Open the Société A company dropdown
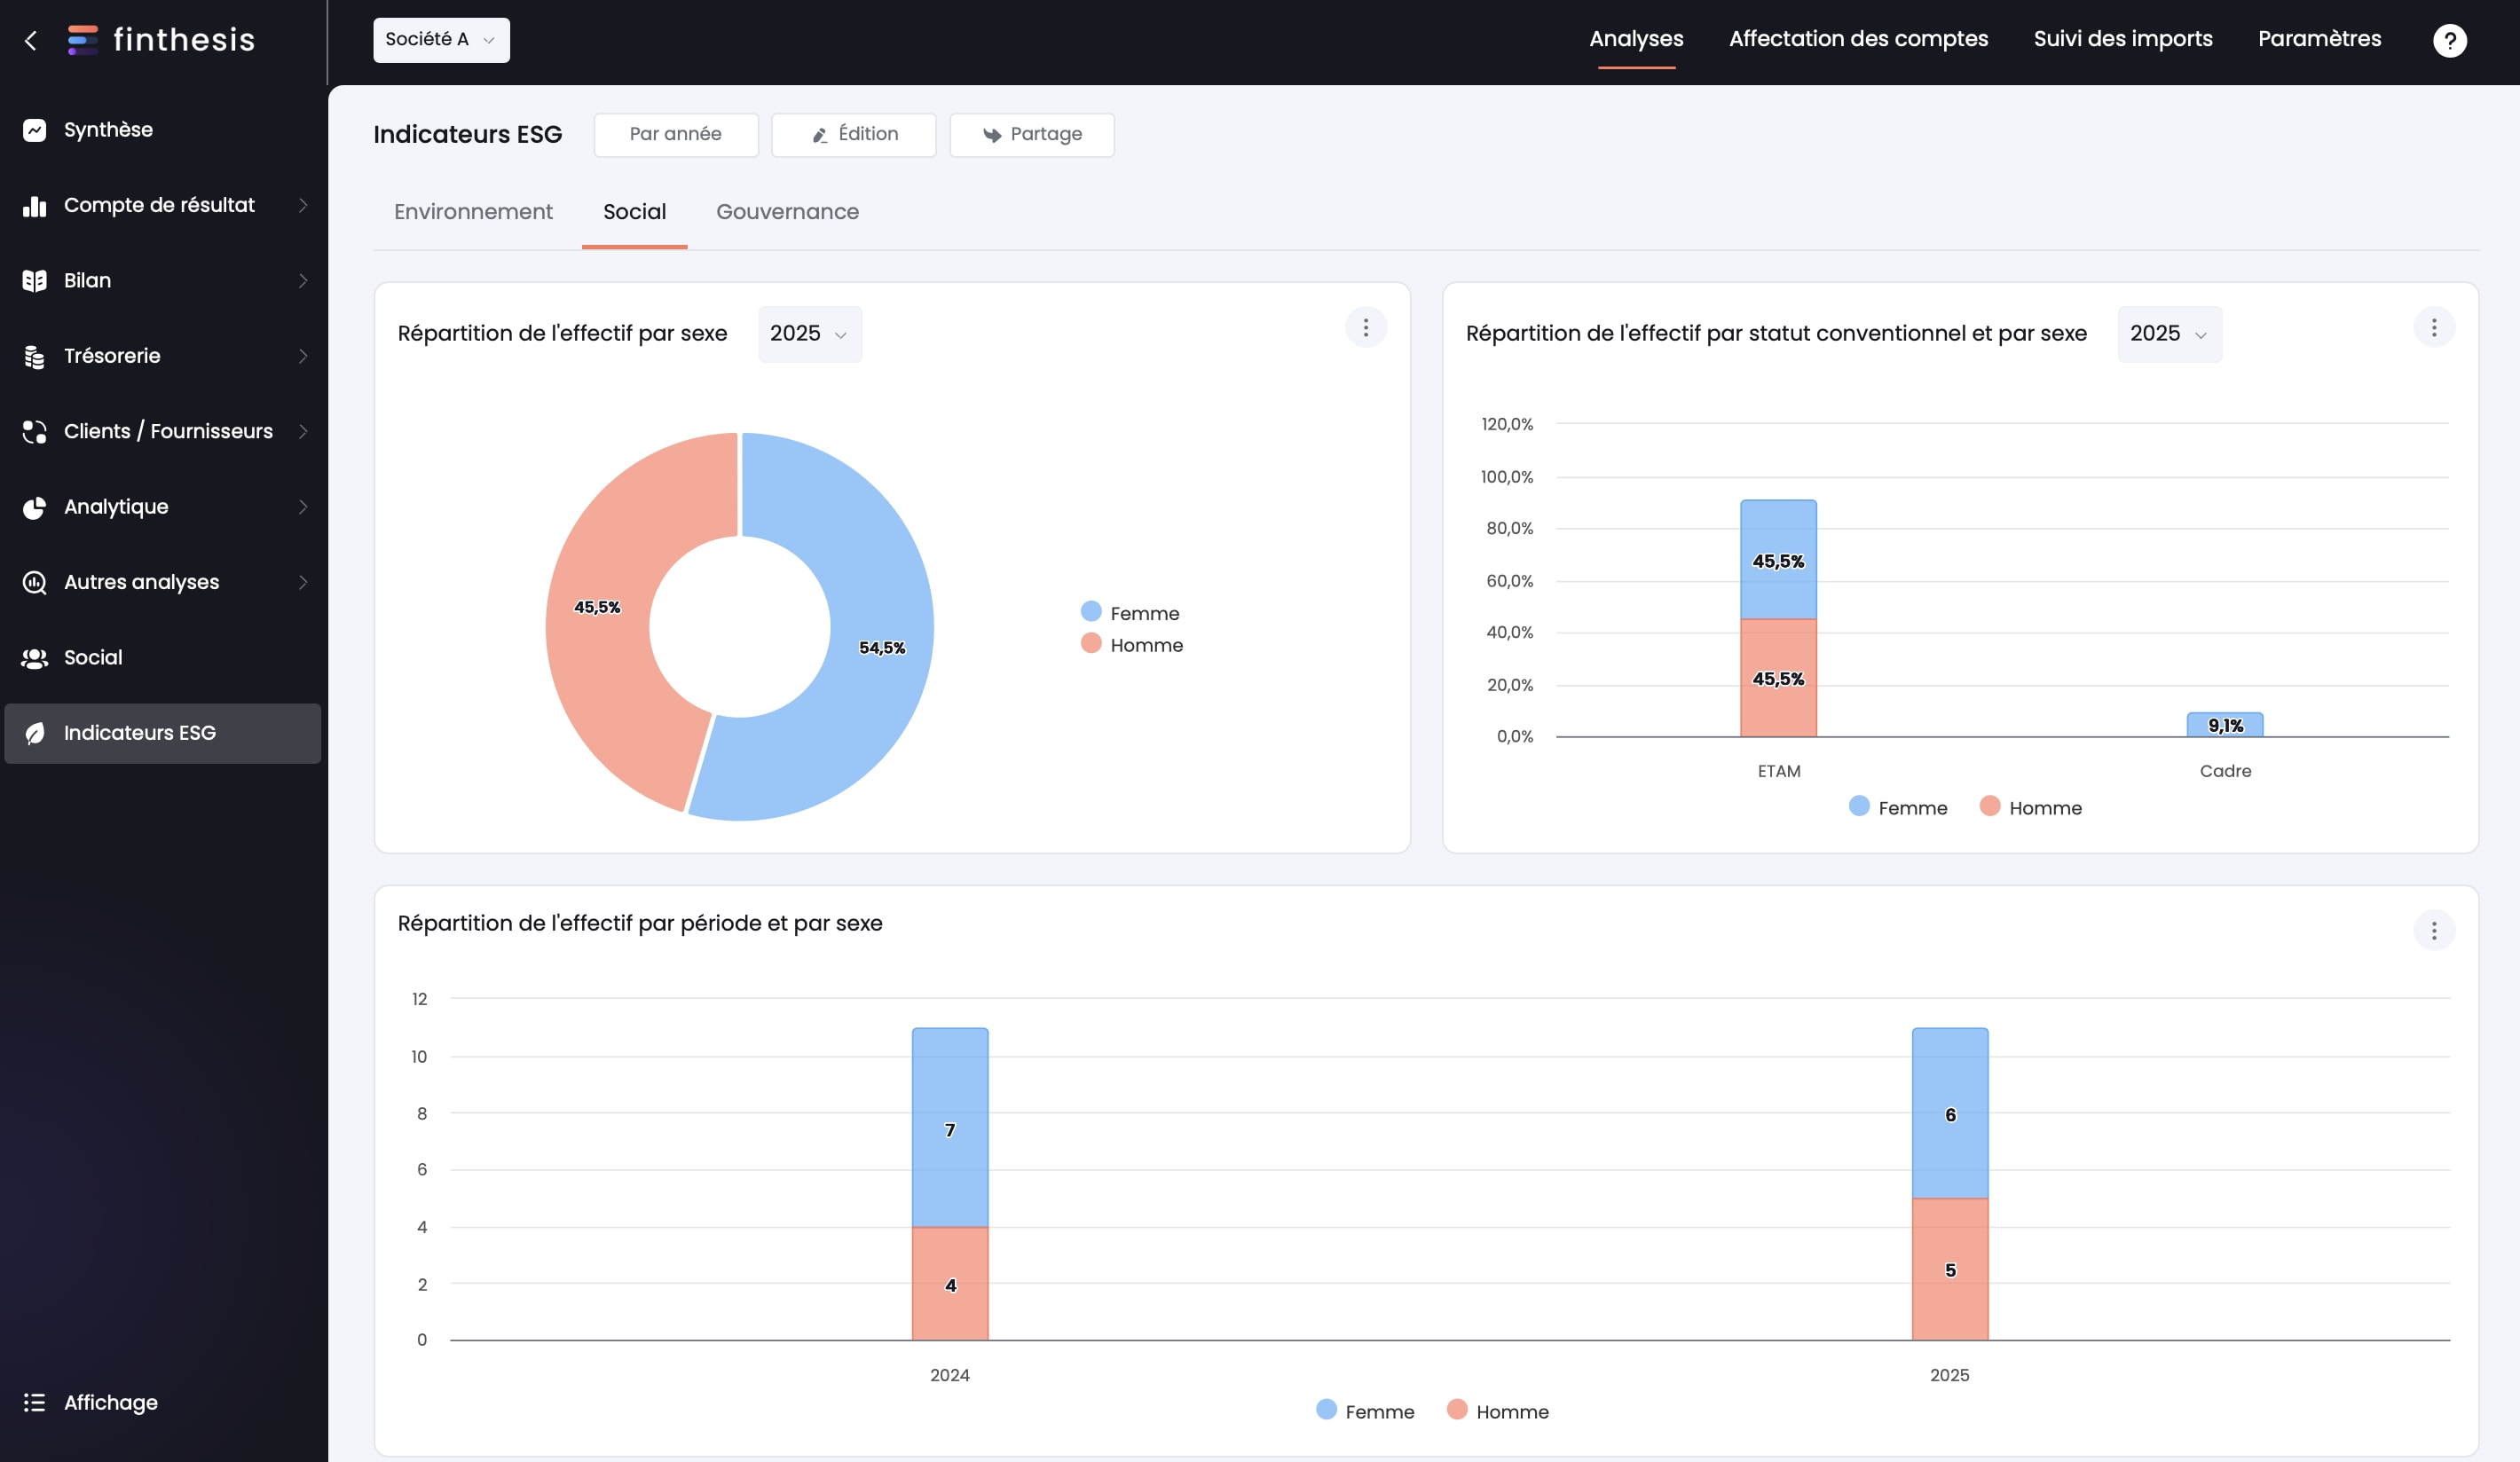 click(441, 40)
